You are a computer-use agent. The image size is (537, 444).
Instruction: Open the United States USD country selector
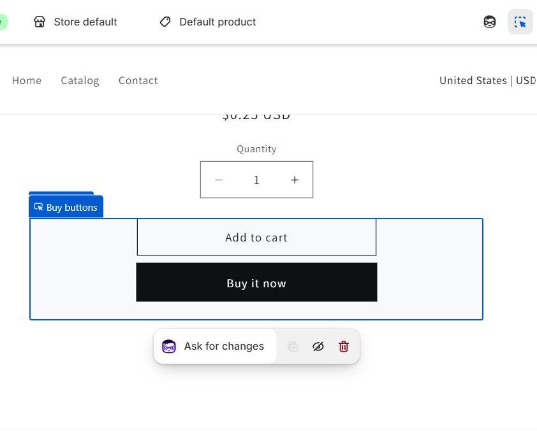(488, 80)
